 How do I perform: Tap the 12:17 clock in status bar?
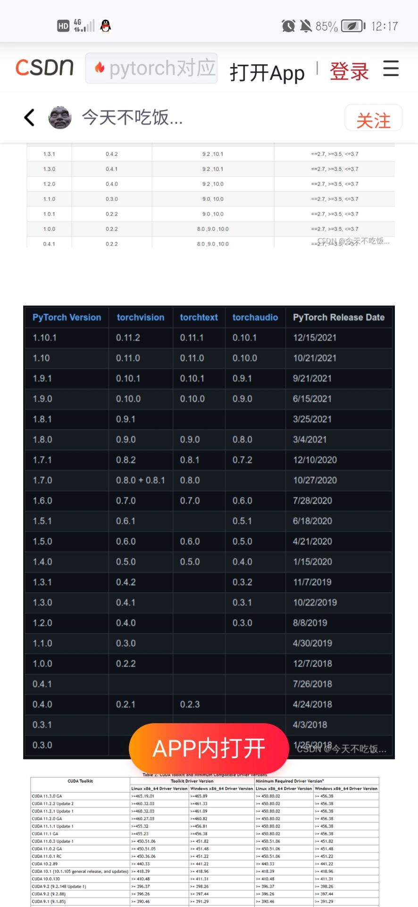tap(385, 26)
